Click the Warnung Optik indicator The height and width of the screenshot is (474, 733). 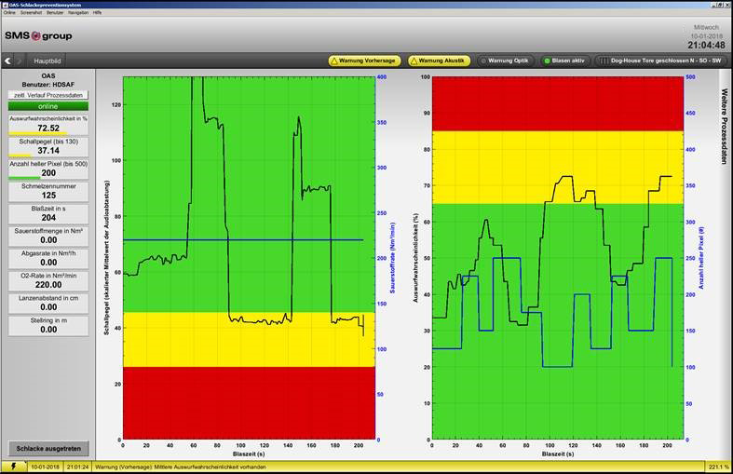click(505, 61)
